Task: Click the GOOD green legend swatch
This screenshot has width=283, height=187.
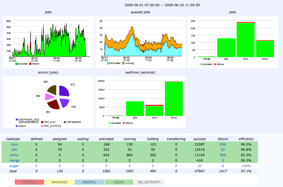Action: (x=119, y=182)
